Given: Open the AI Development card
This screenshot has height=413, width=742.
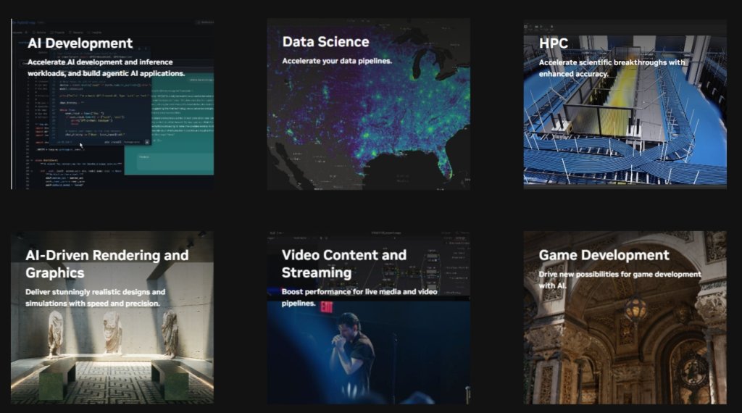Looking at the screenshot, I should [x=112, y=104].
